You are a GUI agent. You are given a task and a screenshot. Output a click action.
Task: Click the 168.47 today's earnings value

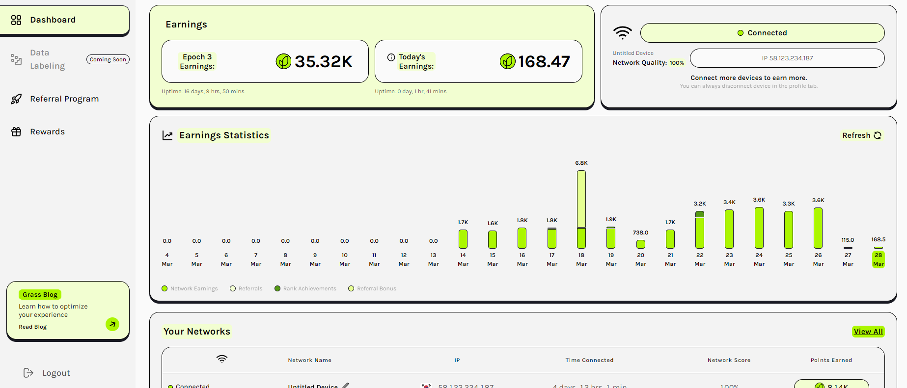544,62
